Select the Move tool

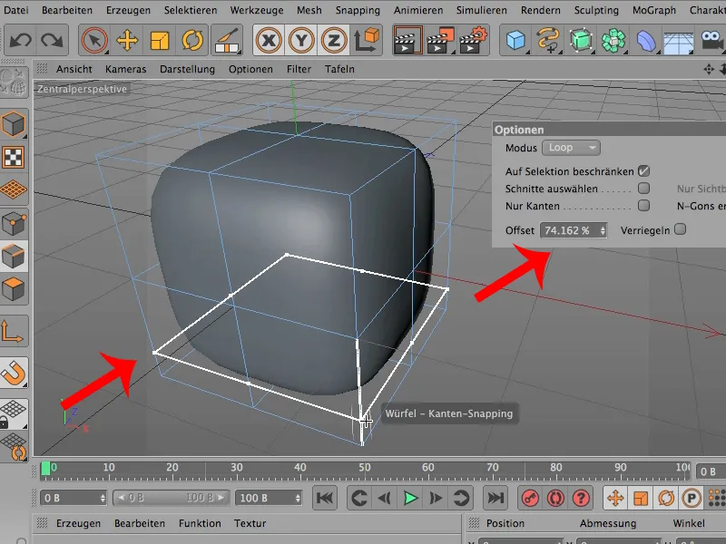click(127, 40)
